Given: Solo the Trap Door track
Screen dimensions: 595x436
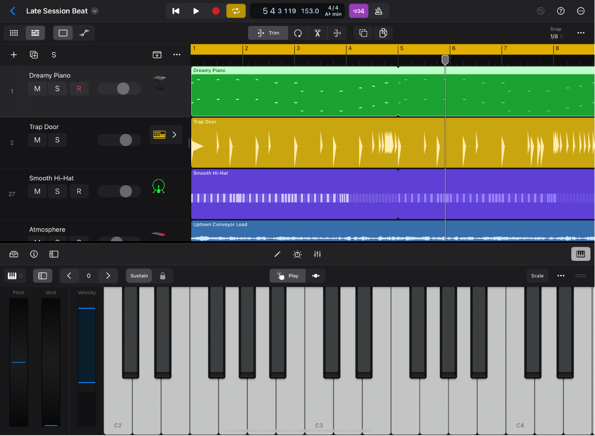Looking at the screenshot, I should (x=57, y=140).
